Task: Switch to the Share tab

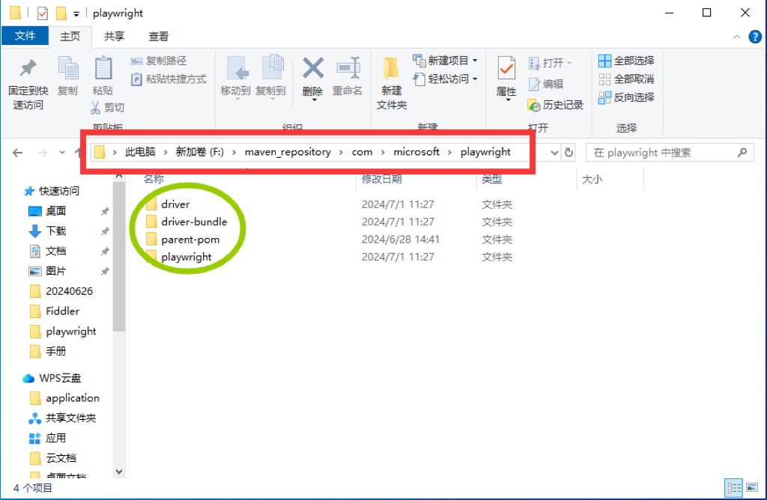Action: 114,37
